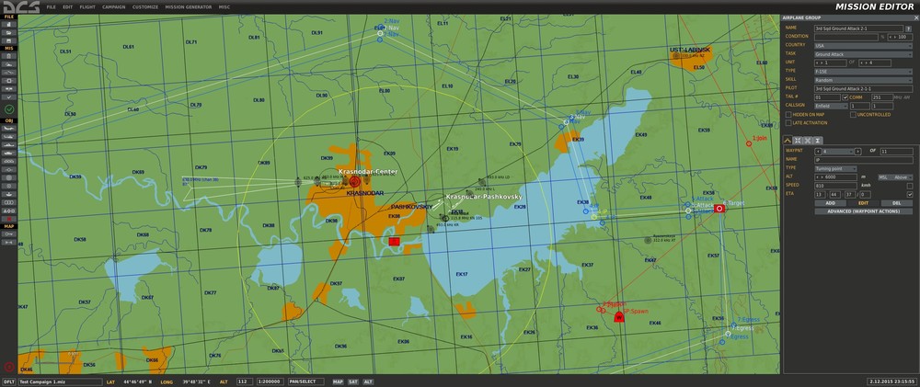Click the red exit circle icon
The height and width of the screenshot is (387, 920).
tap(9, 367)
